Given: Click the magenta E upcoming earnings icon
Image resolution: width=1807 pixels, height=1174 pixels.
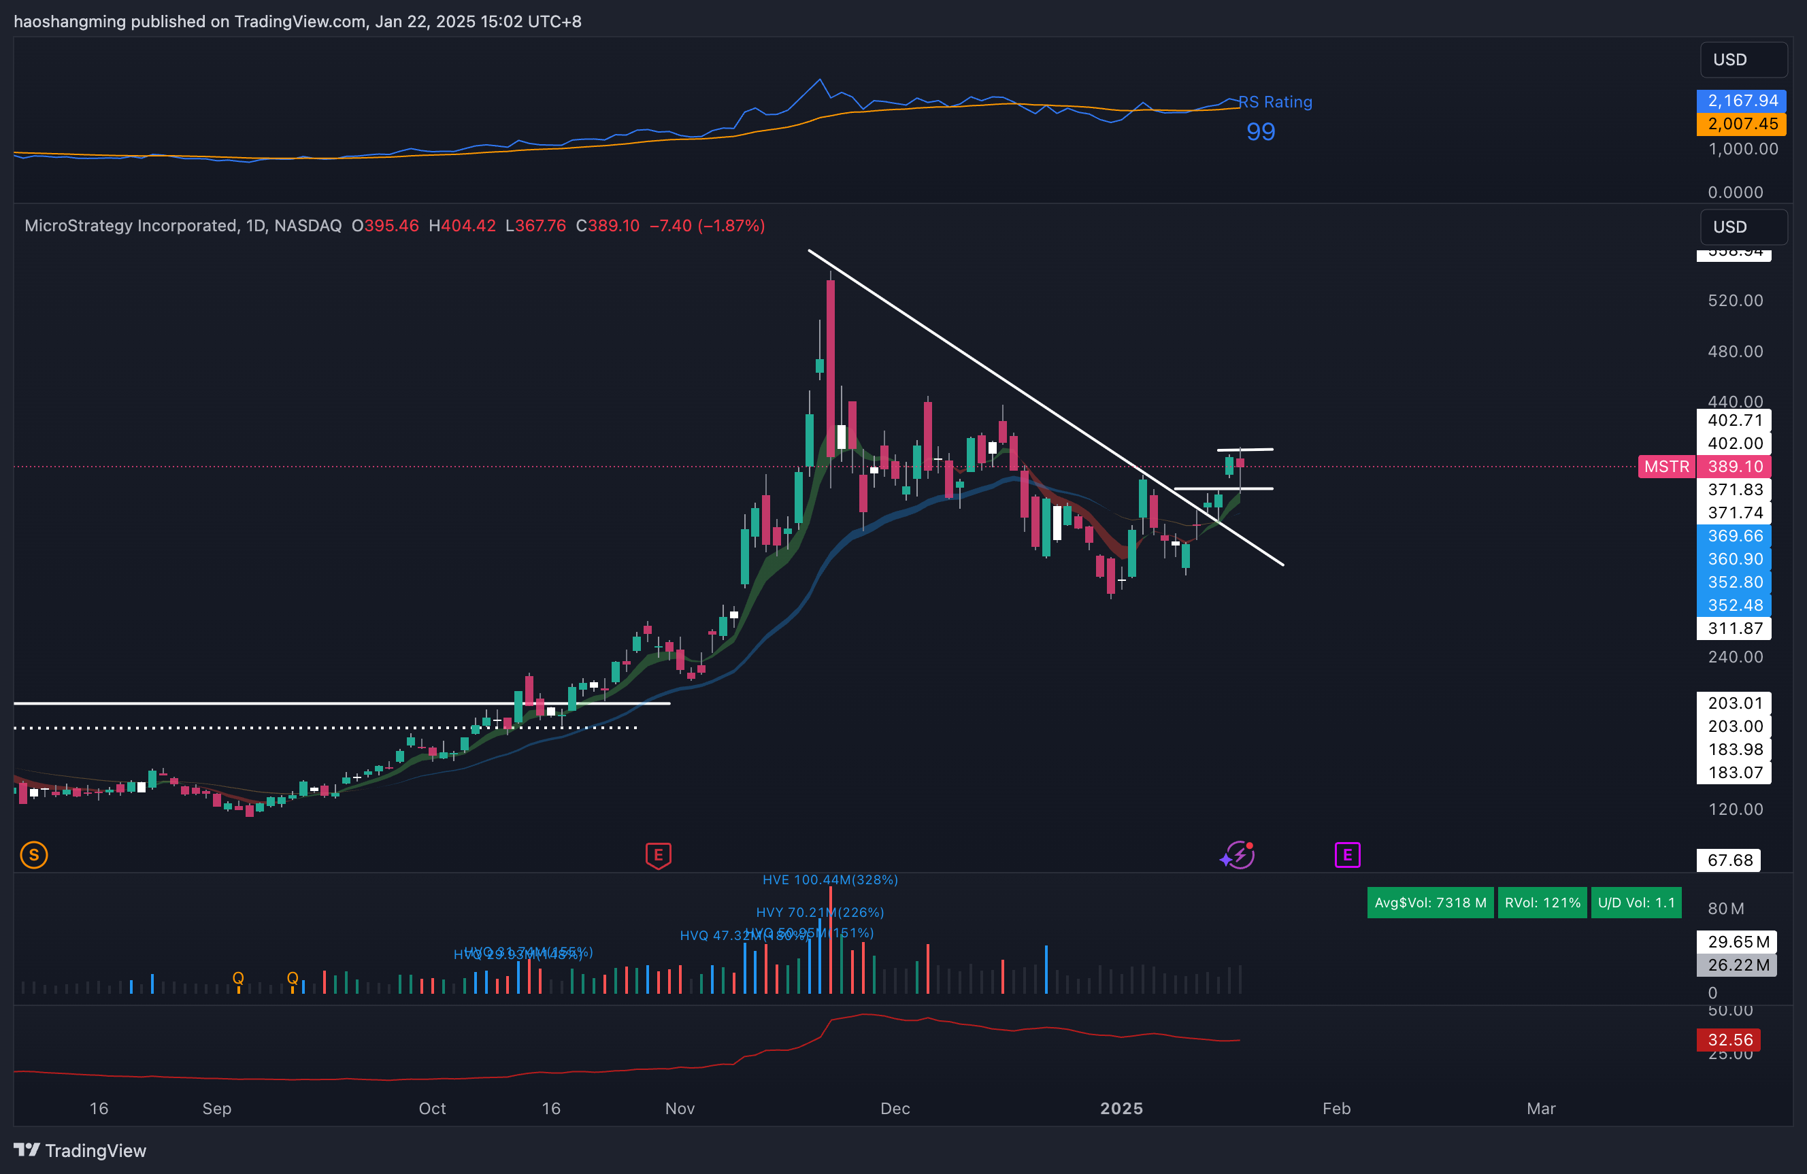Looking at the screenshot, I should [1347, 855].
